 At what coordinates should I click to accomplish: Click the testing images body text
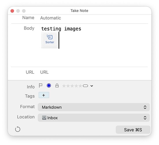pyautogui.click(x=61, y=29)
